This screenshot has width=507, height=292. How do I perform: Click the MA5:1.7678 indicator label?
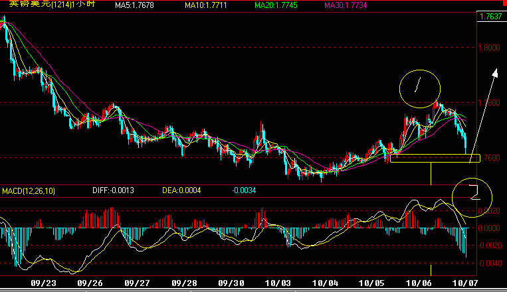(134, 5)
